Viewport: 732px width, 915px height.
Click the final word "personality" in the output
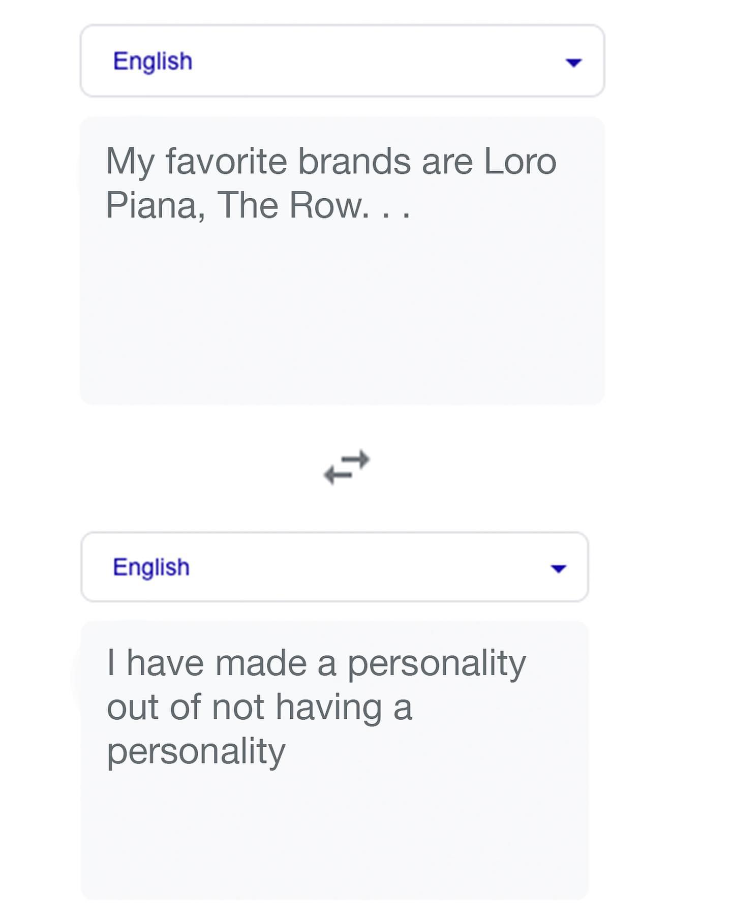pos(196,751)
